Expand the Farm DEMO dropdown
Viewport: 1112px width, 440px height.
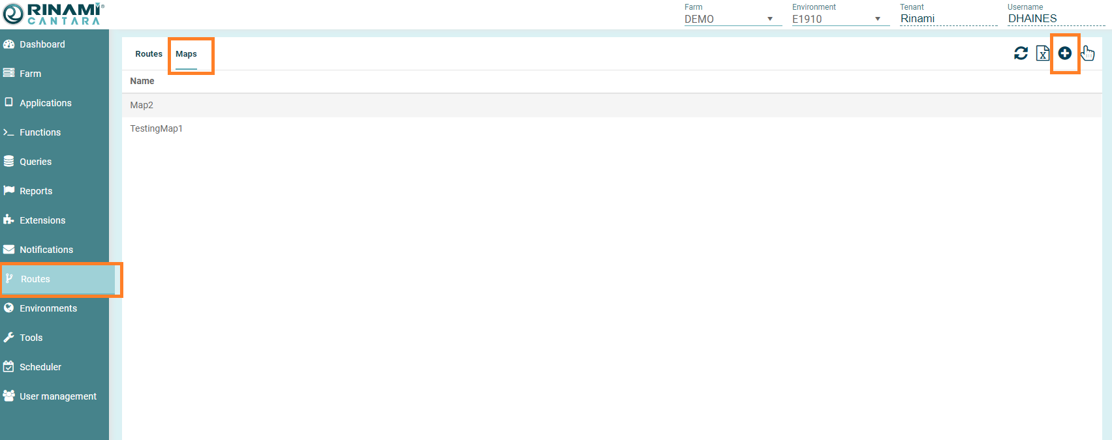[732, 19]
